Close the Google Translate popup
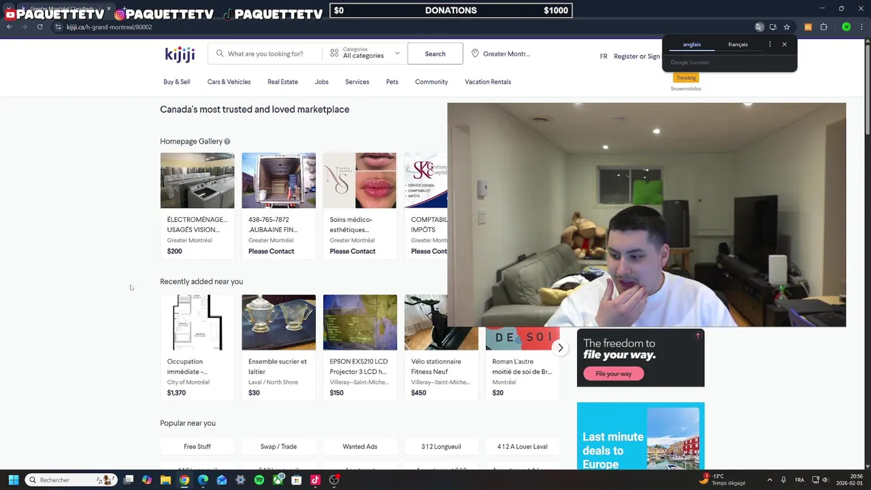 pos(784,44)
